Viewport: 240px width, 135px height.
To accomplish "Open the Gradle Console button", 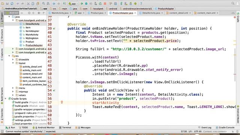I will coord(225,127).
